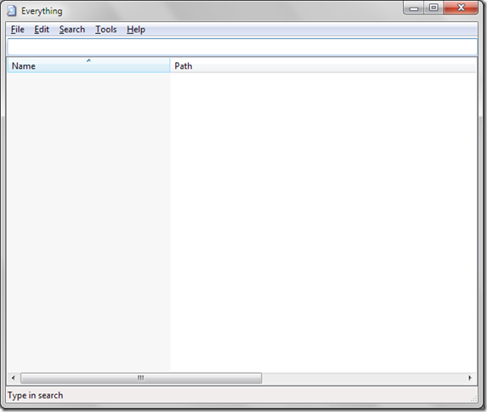
Task: Open the Tools menu
Action: (x=106, y=30)
